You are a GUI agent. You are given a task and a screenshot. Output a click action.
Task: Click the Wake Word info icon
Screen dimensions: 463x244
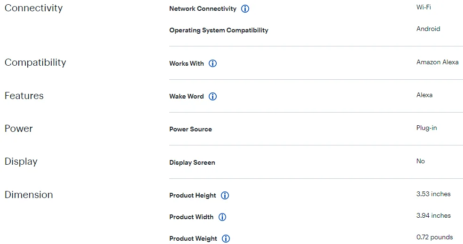[x=212, y=97]
